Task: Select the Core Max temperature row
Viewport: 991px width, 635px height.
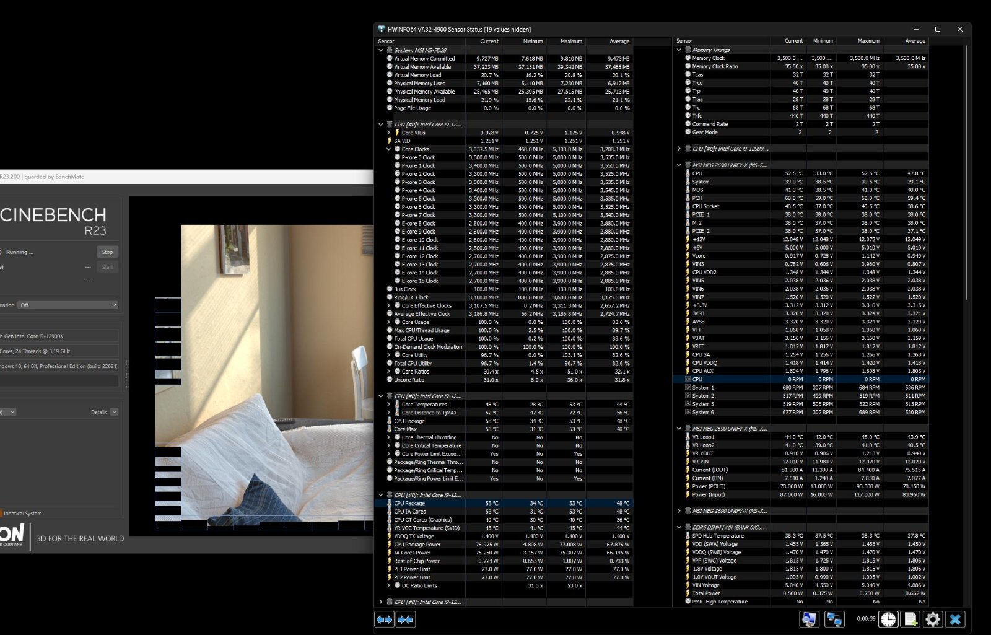Action: [504, 429]
